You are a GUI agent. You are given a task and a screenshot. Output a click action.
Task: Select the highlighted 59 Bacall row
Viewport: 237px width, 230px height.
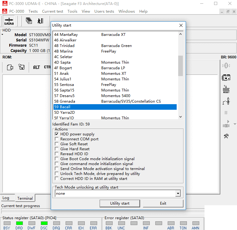115,107
